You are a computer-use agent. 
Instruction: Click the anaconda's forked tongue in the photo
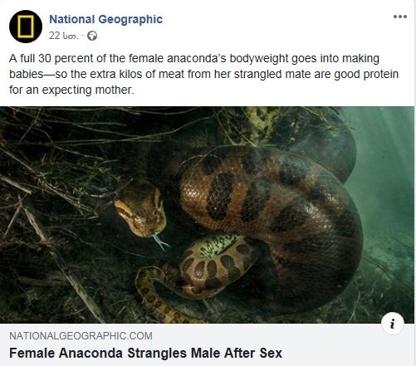click(160, 242)
